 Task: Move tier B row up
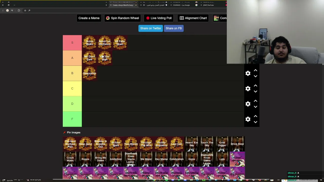pyautogui.click(x=255, y=71)
